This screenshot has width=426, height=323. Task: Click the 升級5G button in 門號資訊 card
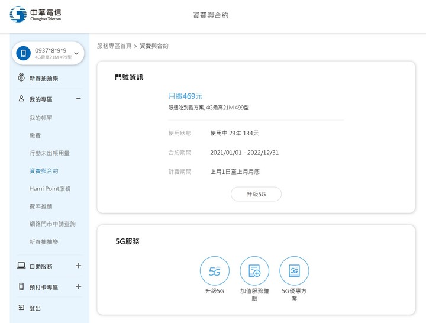256,194
